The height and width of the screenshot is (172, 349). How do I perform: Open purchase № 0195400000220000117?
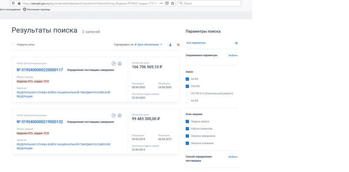point(40,70)
